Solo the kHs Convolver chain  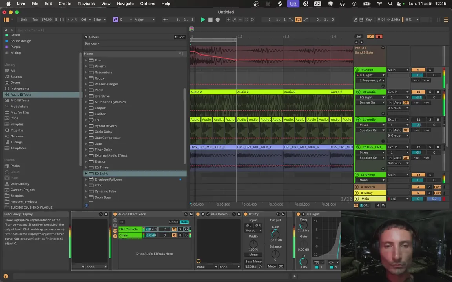point(180,230)
